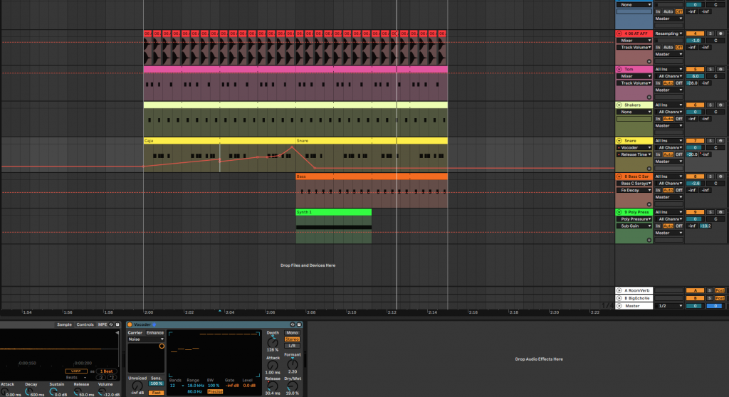Image resolution: width=729 pixels, height=397 pixels.
Task: Click the Warp button in Simpler
Action: (x=76, y=371)
